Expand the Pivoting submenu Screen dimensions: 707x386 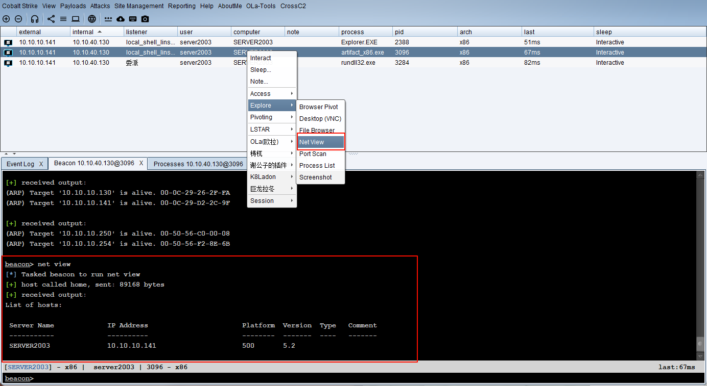pyautogui.click(x=272, y=117)
